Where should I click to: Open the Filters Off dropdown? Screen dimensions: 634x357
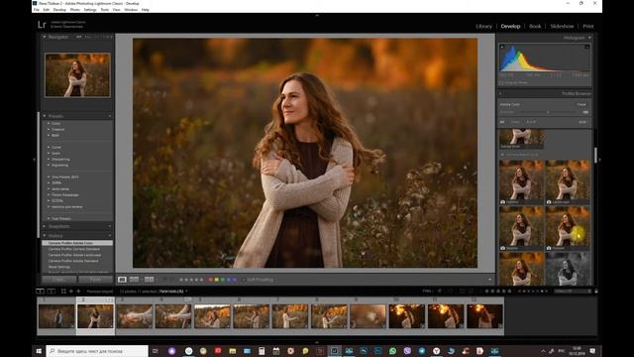(x=573, y=291)
